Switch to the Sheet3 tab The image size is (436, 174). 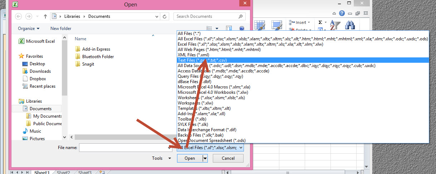point(85,173)
